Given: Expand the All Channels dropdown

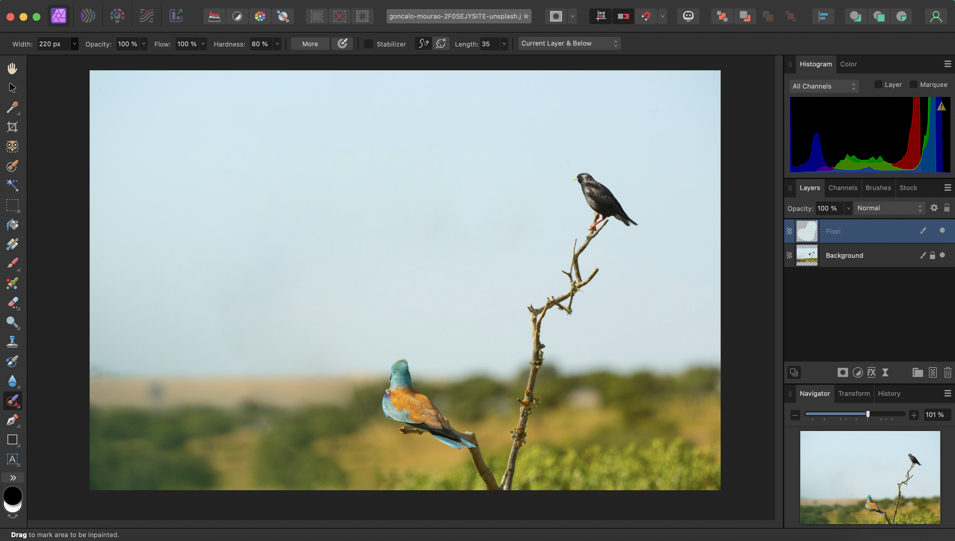Looking at the screenshot, I should point(824,86).
